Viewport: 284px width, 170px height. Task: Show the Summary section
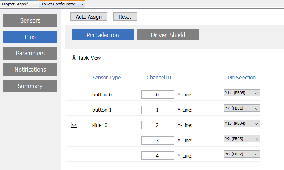click(x=30, y=86)
